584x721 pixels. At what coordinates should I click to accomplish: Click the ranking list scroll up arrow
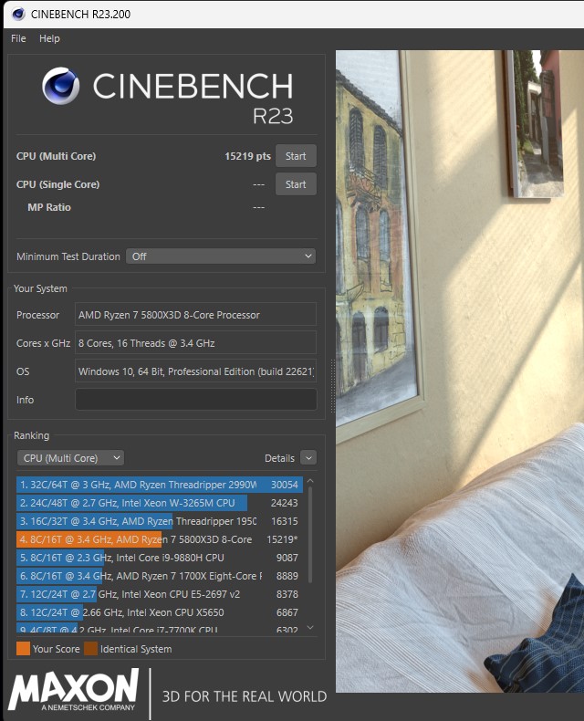[310, 480]
